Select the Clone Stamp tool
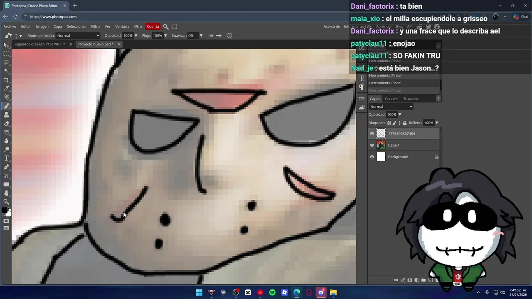This screenshot has height=299, width=532. [x=6, y=115]
